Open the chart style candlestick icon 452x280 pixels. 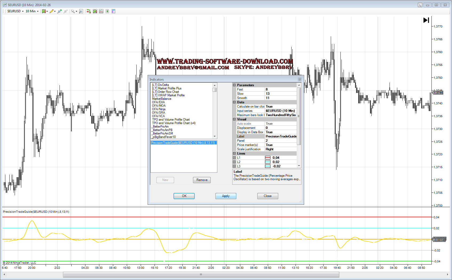pos(44,11)
